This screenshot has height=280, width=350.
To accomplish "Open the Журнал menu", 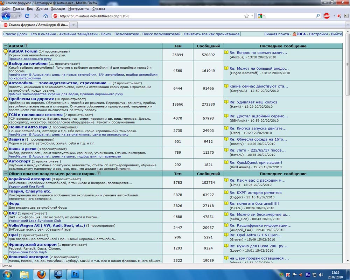I will (x=42, y=9).
